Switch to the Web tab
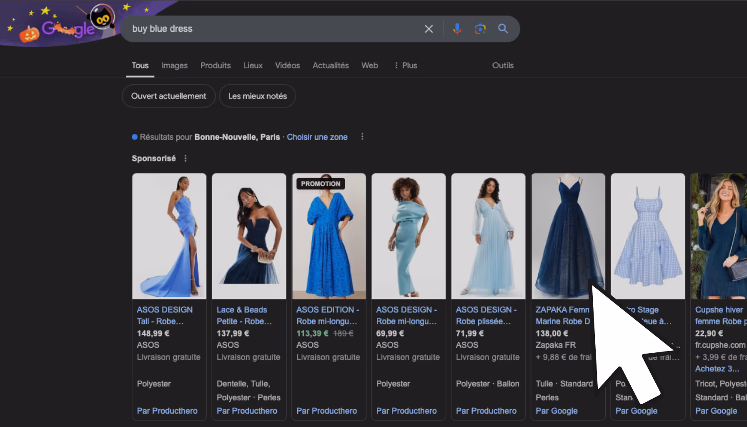This screenshot has height=427, width=747. (x=370, y=65)
